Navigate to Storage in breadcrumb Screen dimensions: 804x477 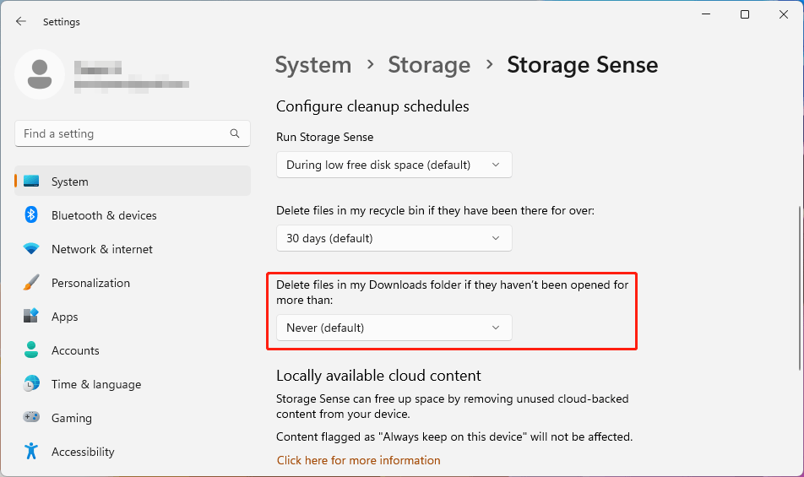429,65
